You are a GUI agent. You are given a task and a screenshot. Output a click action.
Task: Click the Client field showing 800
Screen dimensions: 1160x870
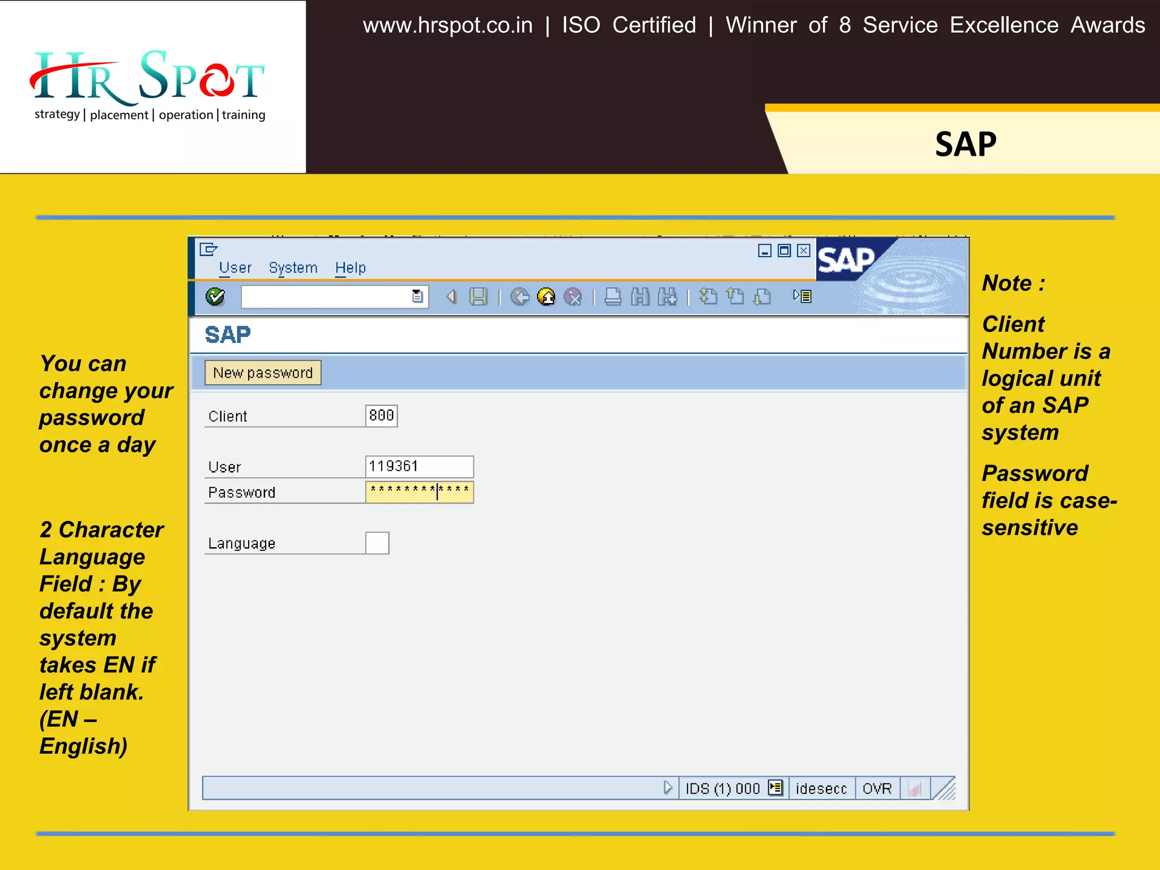pyautogui.click(x=381, y=416)
